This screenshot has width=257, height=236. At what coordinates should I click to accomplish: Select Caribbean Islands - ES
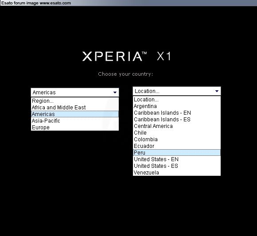(177, 120)
